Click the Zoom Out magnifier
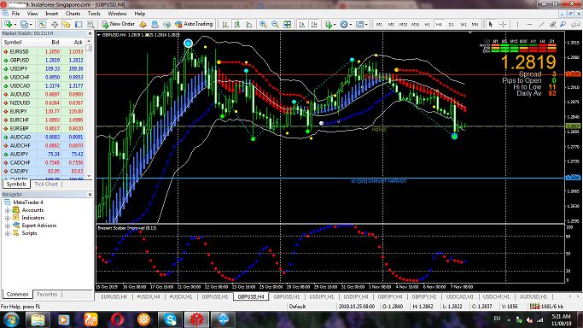This screenshot has height=328, width=583. point(275,24)
